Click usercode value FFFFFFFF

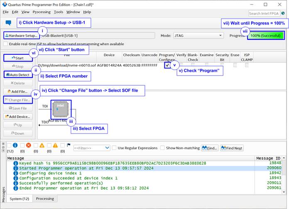(x=149, y=65)
